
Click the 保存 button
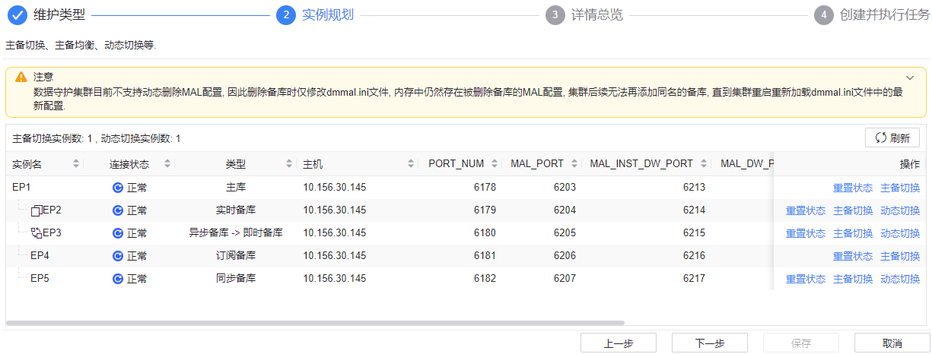point(800,343)
